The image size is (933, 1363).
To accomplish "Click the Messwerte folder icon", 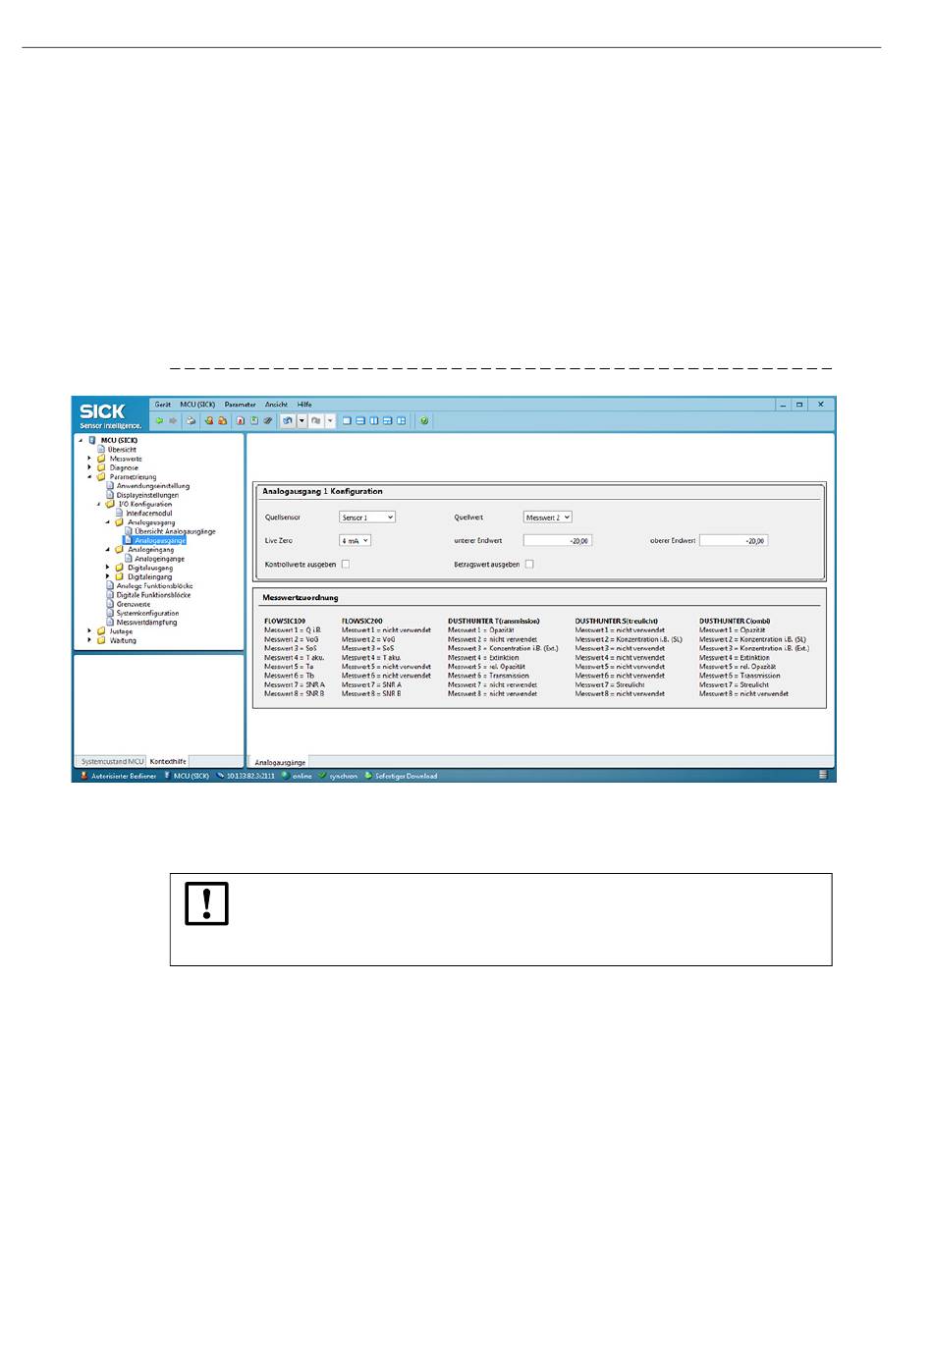I will pyautogui.click(x=101, y=459).
